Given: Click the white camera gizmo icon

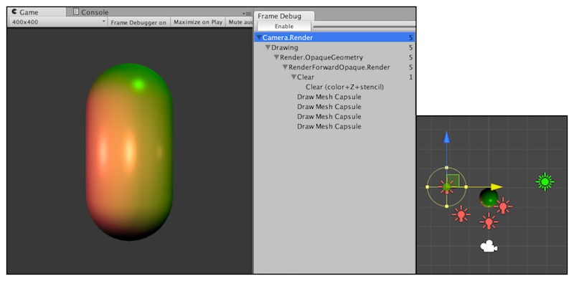Looking at the screenshot, I should pos(489,247).
